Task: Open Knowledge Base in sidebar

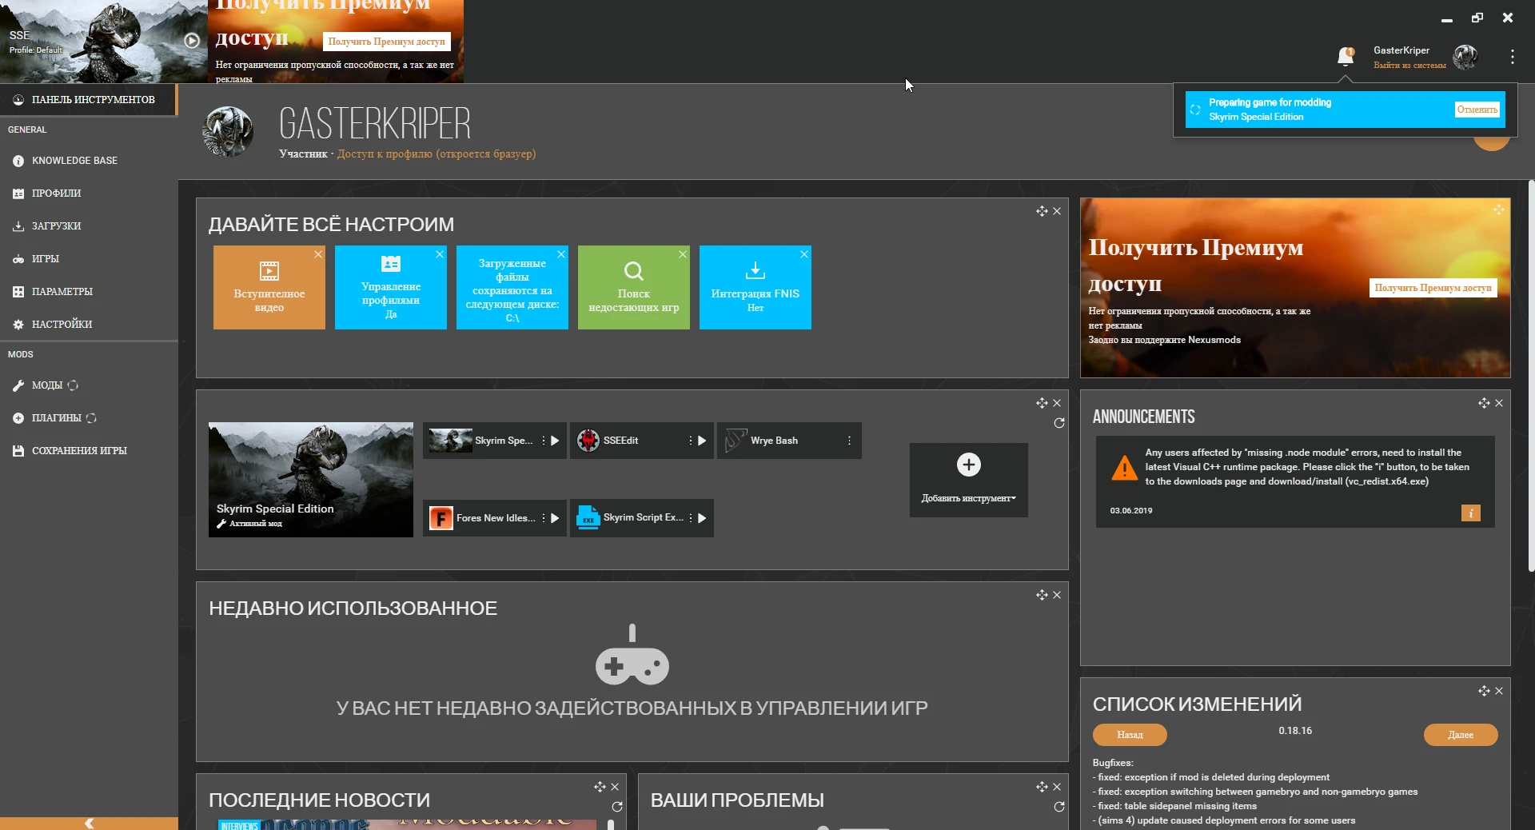Action: pyautogui.click(x=89, y=161)
